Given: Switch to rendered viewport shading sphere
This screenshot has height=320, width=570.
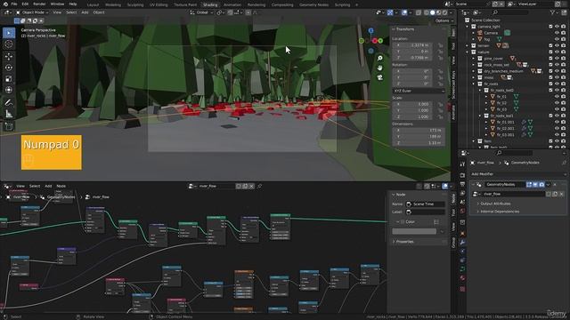Looking at the screenshot, I should coord(444,12).
